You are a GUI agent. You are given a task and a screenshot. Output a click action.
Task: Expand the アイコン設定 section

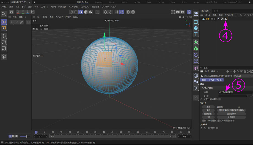click(202, 88)
